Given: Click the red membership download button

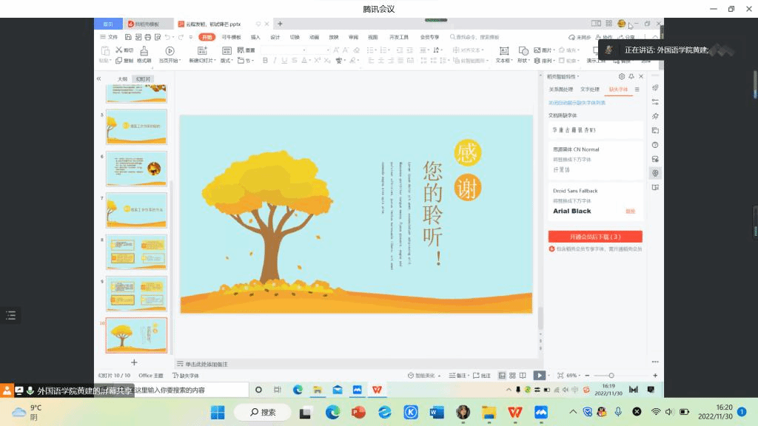Looking at the screenshot, I should click(x=595, y=237).
